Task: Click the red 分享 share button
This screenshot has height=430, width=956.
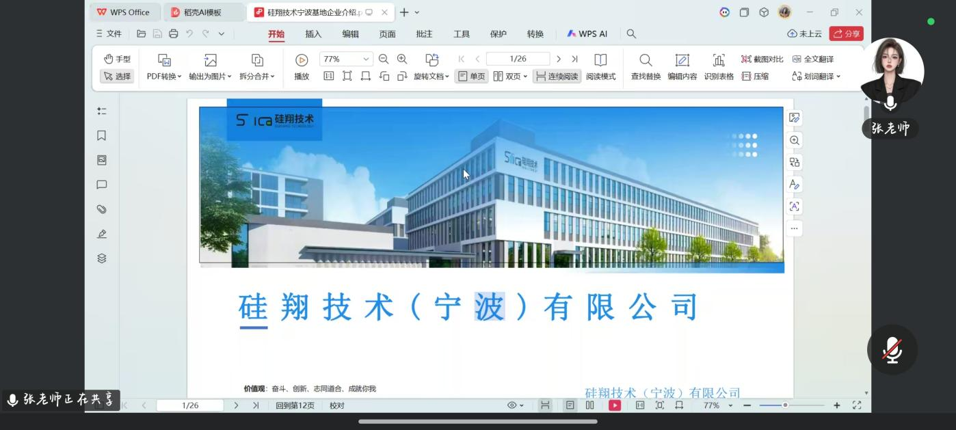Action: 847,33
